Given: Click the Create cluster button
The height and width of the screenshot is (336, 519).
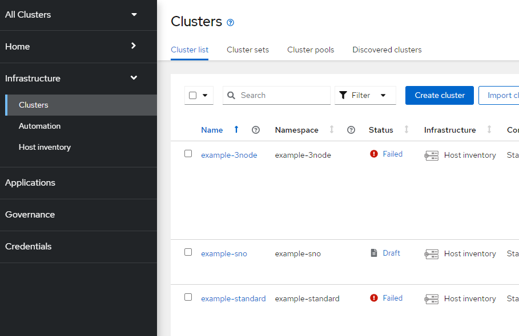Looking at the screenshot, I should pyautogui.click(x=439, y=95).
